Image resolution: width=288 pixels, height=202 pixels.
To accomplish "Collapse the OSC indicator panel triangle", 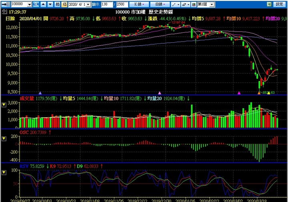I will coord(4,139).
